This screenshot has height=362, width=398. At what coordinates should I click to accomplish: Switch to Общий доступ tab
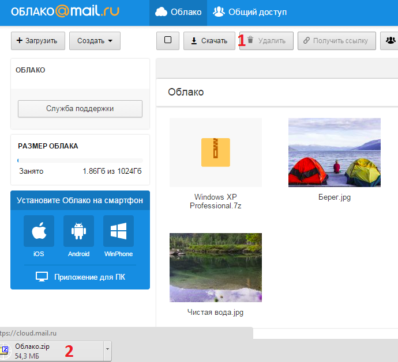[x=250, y=12]
